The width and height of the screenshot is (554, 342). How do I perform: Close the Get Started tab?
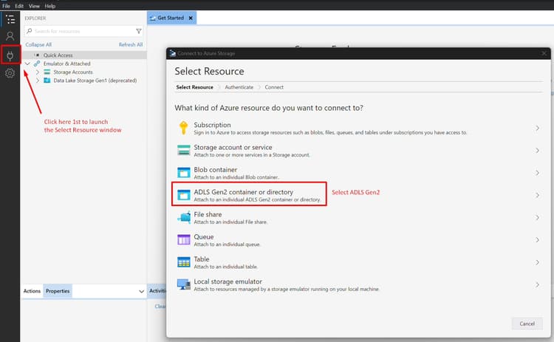tap(191, 18)
